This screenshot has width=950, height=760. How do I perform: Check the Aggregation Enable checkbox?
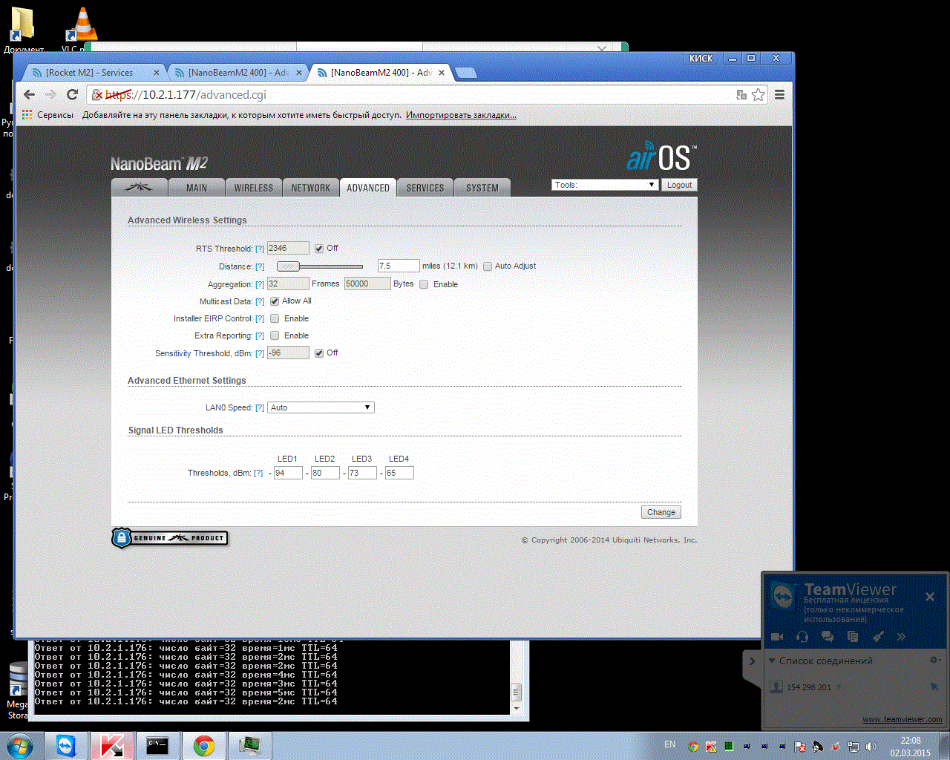(424, 284)
